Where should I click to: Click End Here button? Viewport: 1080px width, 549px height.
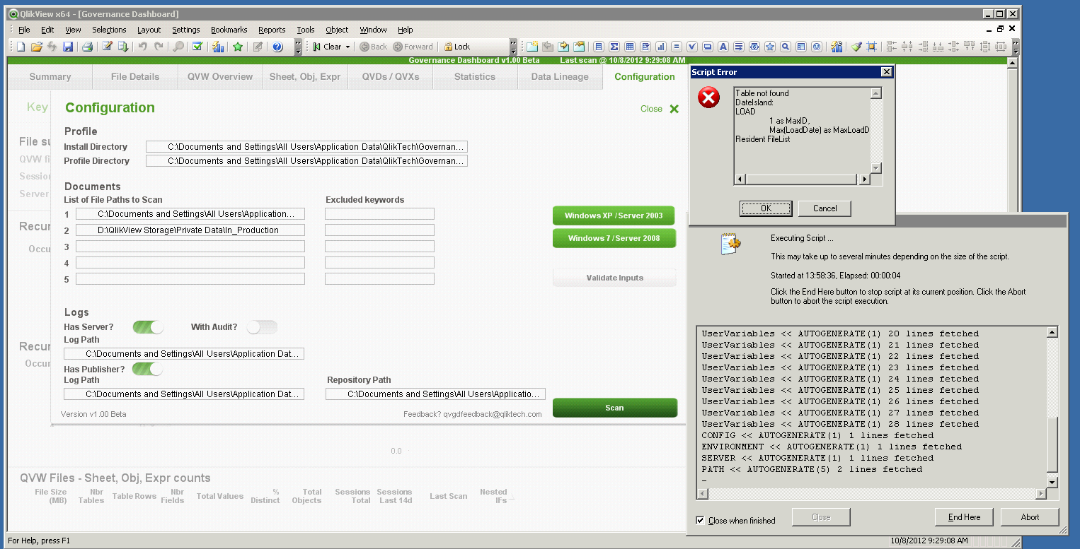click(964, 517)
